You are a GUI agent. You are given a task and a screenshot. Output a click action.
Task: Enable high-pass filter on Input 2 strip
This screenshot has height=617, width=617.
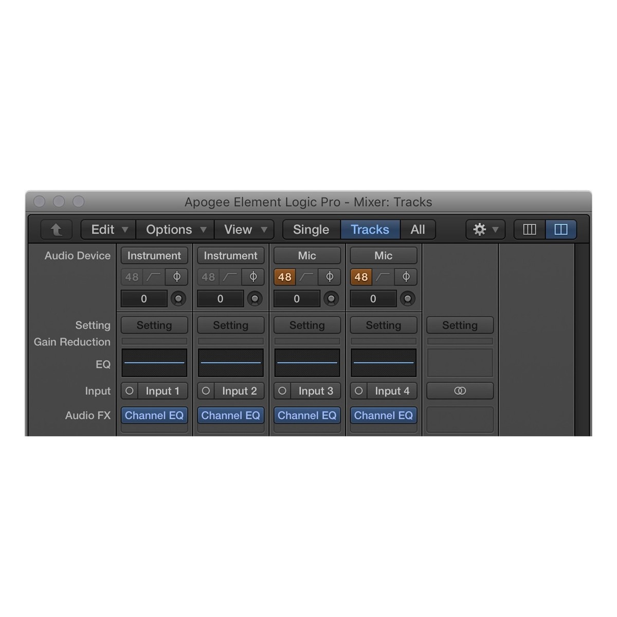click(230, 277)
